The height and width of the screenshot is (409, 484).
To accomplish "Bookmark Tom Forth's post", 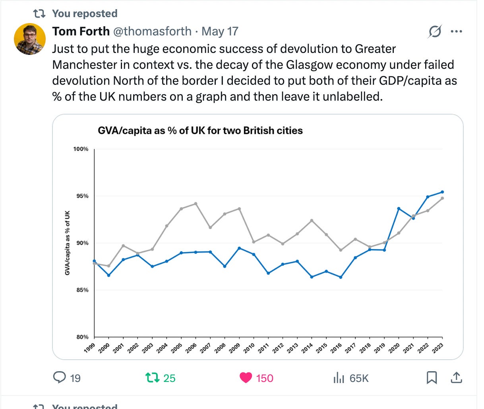I will coord(432,378).
